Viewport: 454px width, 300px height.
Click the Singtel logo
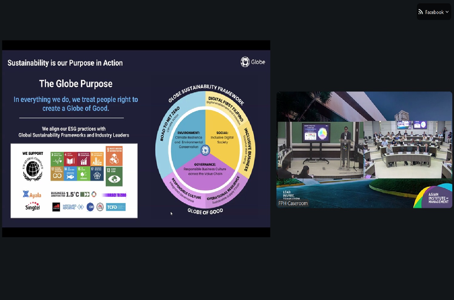33,207
